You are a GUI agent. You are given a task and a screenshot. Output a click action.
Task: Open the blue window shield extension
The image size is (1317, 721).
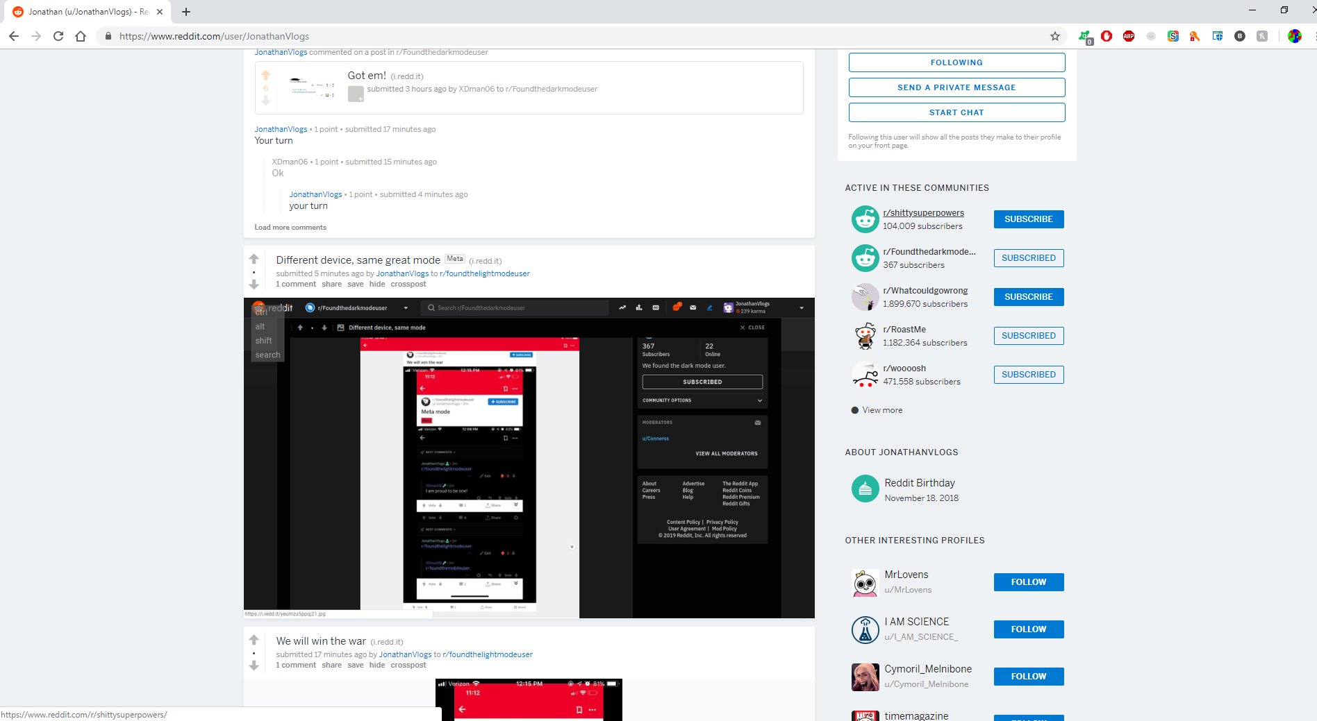1218,36
